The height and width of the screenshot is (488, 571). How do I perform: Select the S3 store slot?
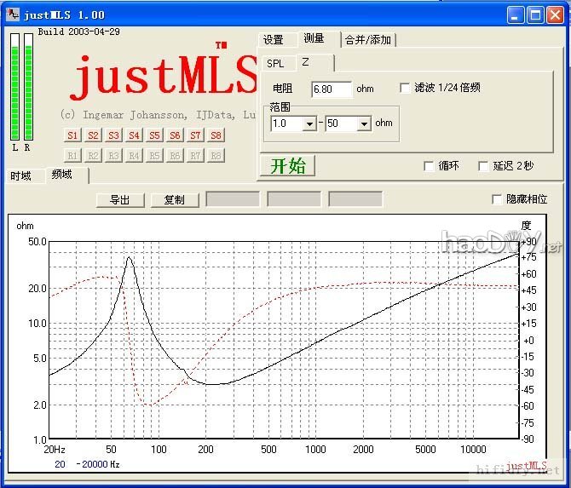113,135
